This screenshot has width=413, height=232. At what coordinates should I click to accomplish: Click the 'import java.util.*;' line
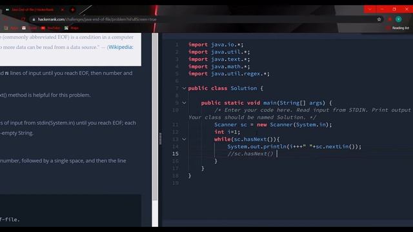pos(219,52)
